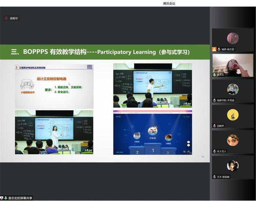This screenshot has width=256, height=201.
Task: Select the first participant's round avatar thumbnail
Action: pos(233,38)
